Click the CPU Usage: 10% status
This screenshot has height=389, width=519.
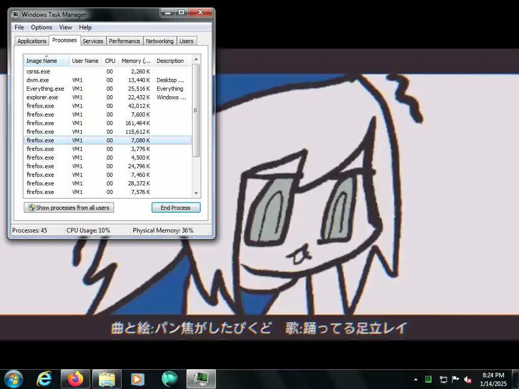[x=88, y=230]
